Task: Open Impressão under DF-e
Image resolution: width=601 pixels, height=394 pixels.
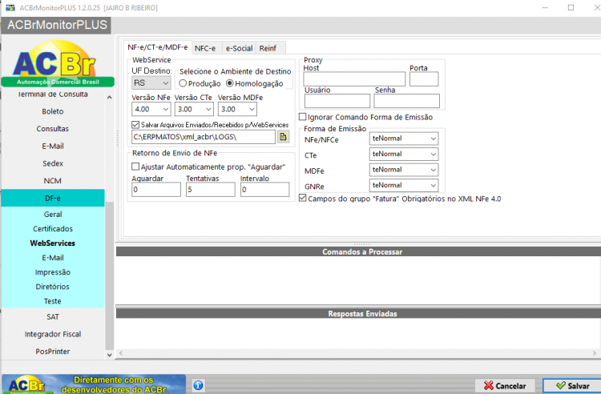Action: (x=53, y=272)
